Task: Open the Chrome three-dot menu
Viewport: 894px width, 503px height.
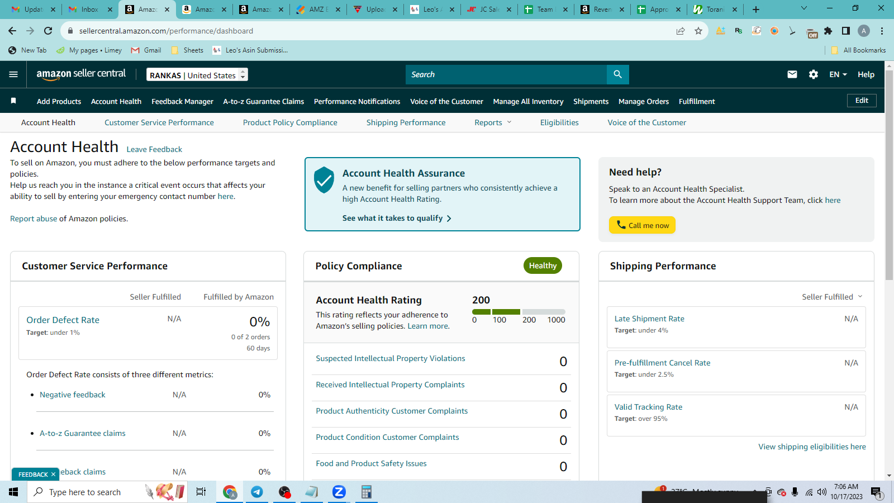Action: tap(882, 31)
